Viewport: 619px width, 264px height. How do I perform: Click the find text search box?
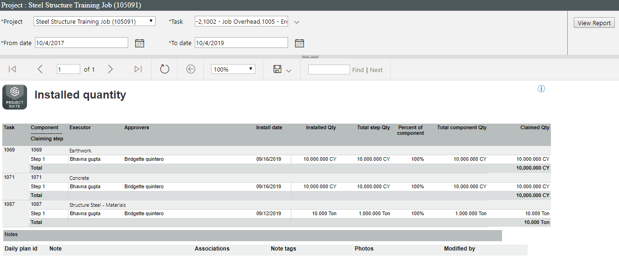329,69
